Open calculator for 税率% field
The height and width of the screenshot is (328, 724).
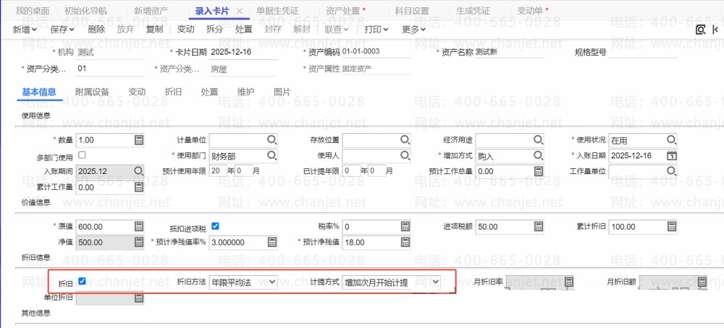[x=405, y=226]
